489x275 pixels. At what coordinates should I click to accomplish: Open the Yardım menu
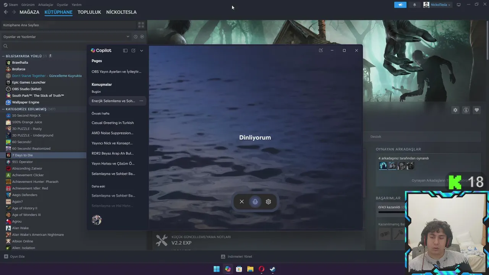pos(76,5)
